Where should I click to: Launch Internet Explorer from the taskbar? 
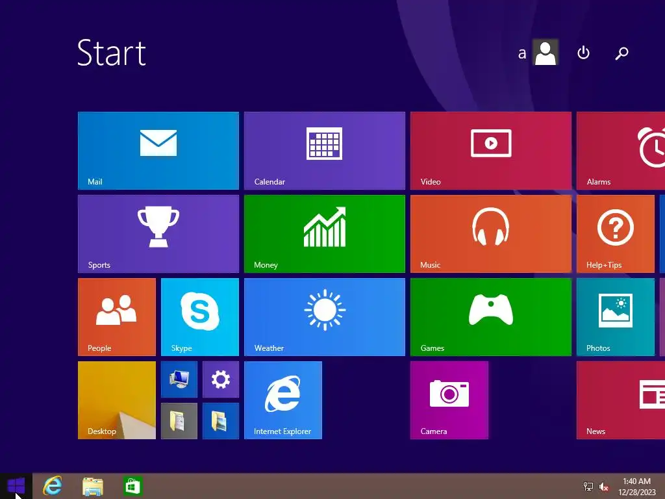pos(53,486)
